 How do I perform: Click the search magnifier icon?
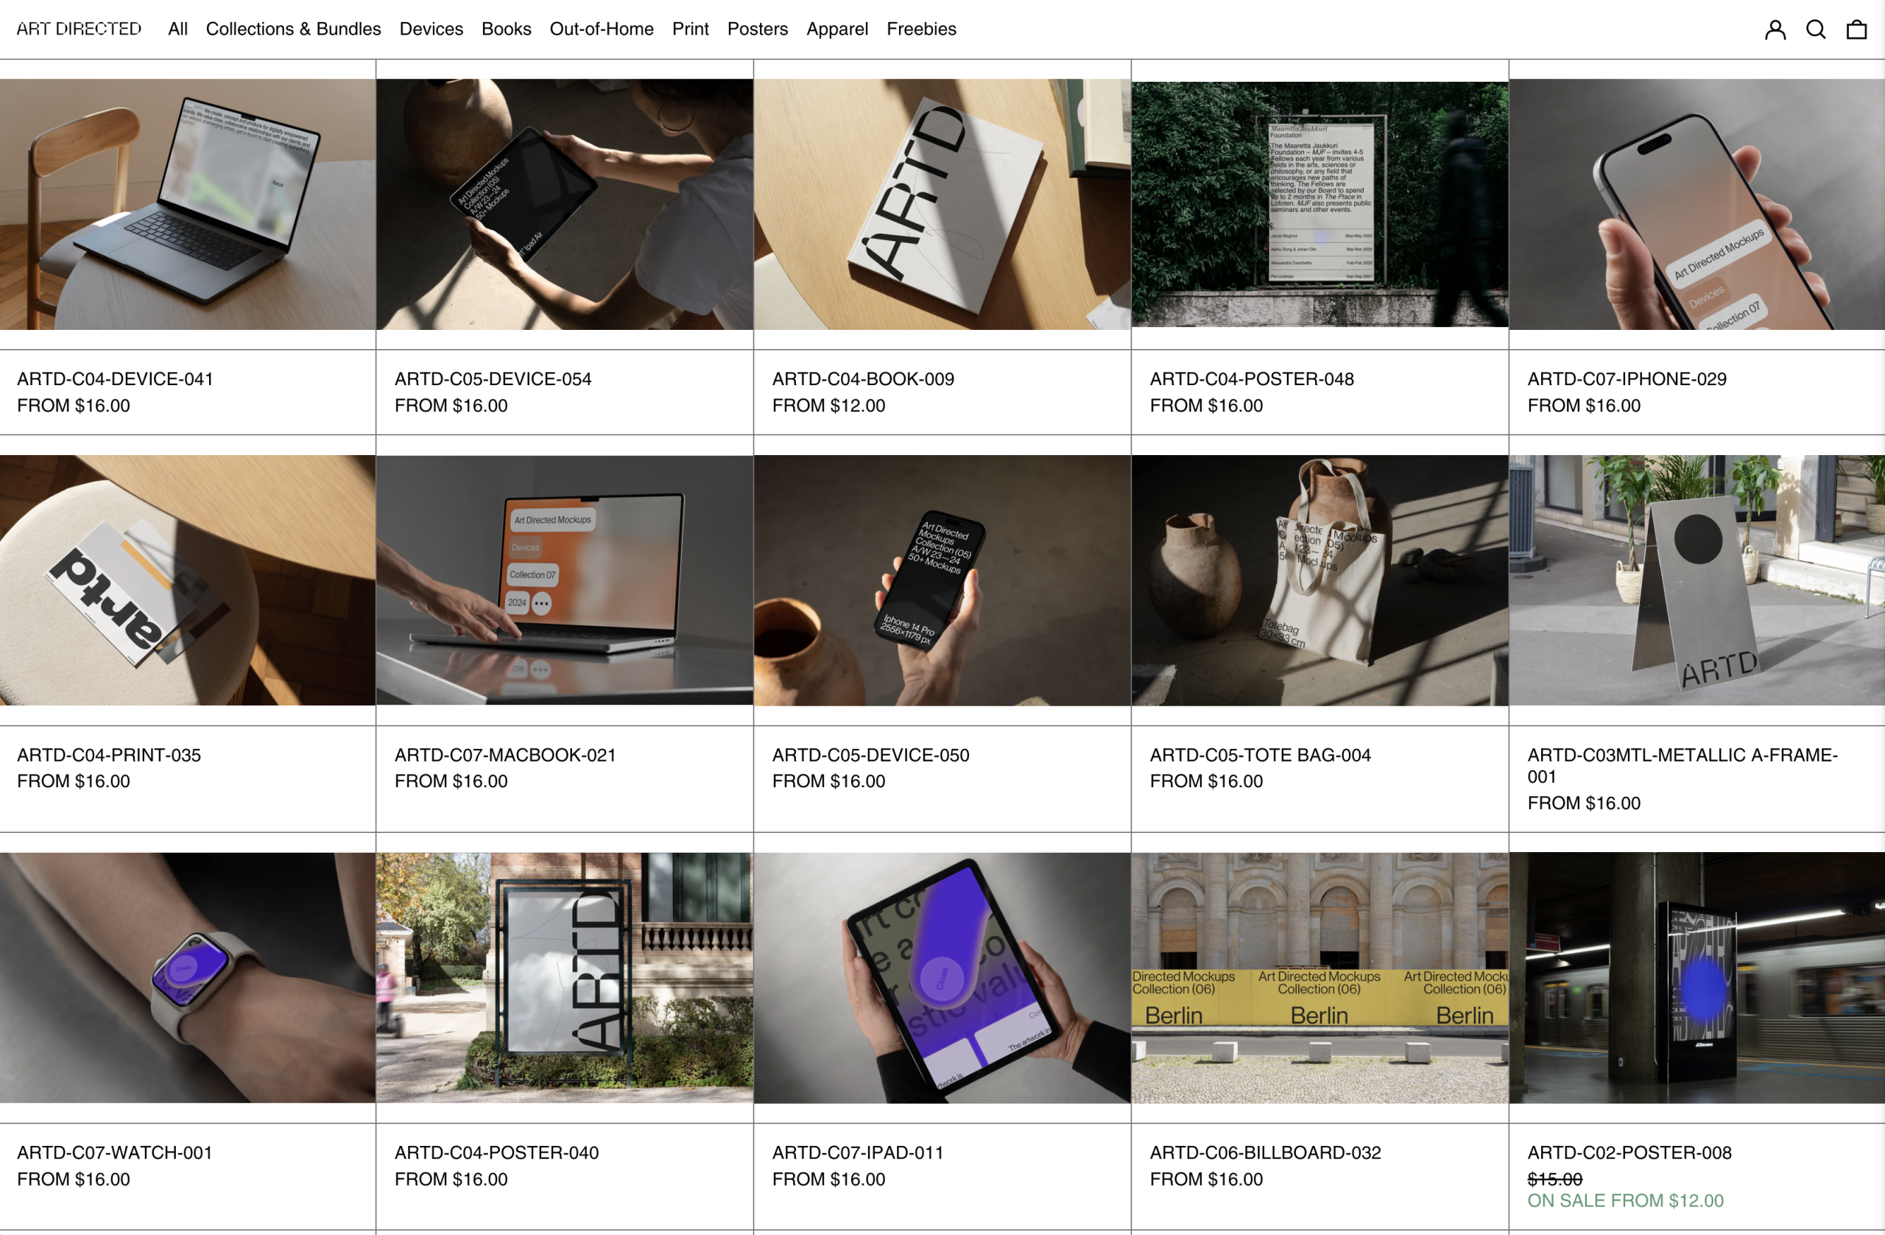(x=1815, y=29)
